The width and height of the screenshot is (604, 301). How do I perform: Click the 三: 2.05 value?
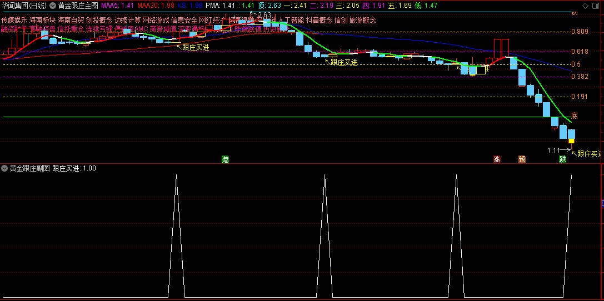348,6
